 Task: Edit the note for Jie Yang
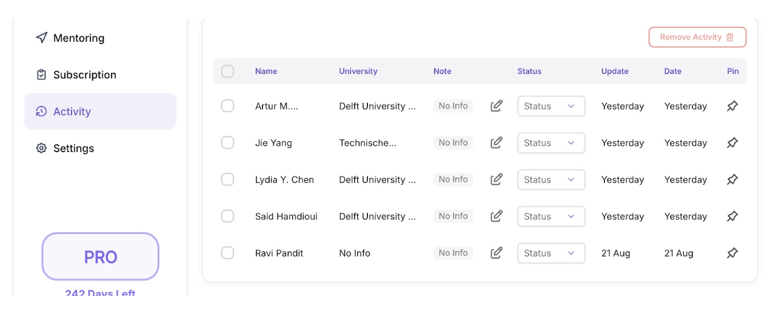(x=496, y=143)
